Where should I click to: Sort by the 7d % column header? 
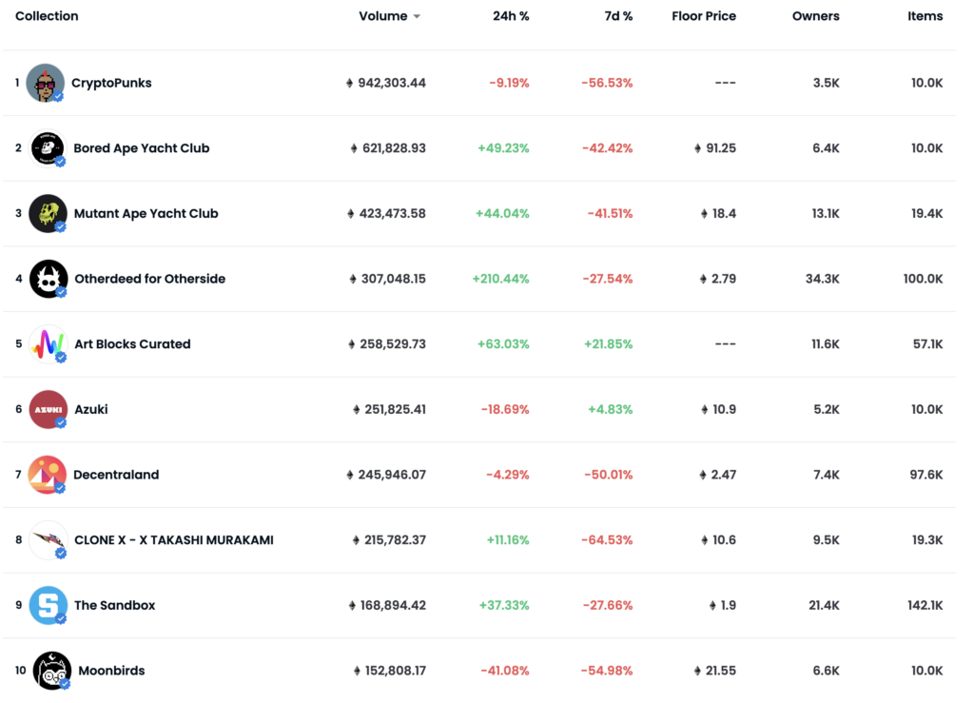coord(618,16)
